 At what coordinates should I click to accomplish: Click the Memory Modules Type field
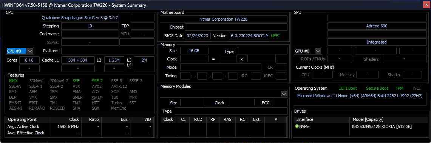[231, 111]
